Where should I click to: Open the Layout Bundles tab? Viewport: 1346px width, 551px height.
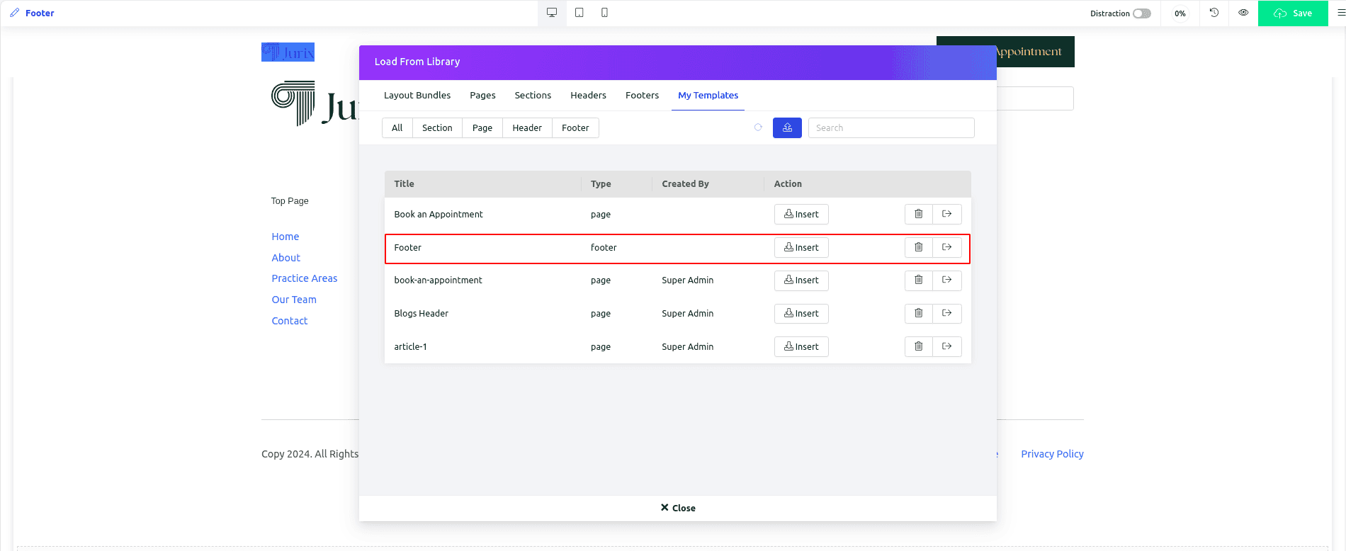pyautogui.click(x=417, y=96)
